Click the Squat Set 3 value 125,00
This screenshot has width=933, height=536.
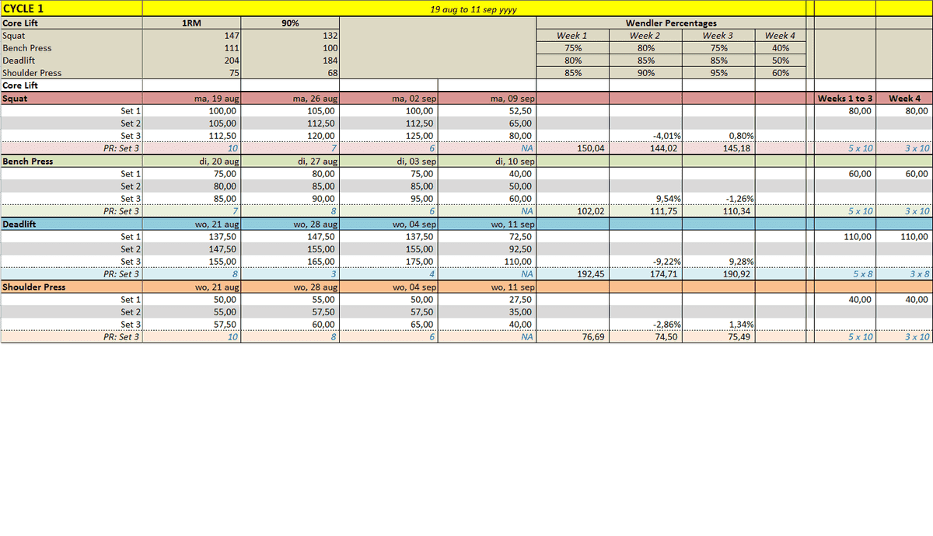point(389,136)
